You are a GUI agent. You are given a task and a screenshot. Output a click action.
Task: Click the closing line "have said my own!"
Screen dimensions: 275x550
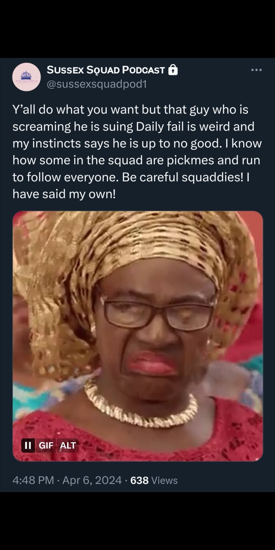click(x=64, y=194)
